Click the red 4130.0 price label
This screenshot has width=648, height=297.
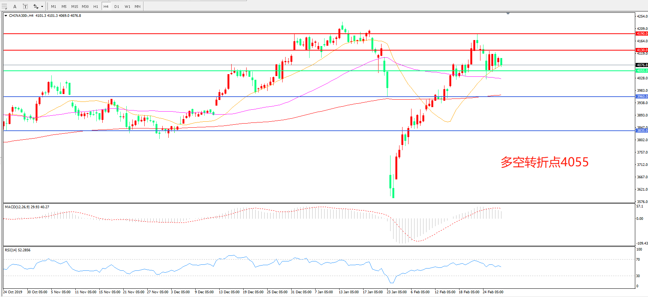pos(642,50)
